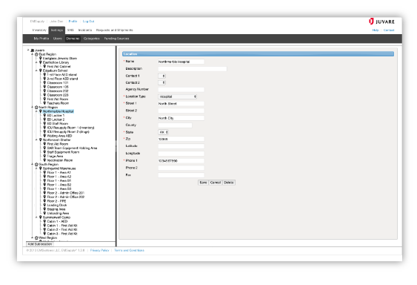Screen dimensions: 417x285
Task: Select the ICU Resupply Room 1 tree row
Action: click(71, 128)
